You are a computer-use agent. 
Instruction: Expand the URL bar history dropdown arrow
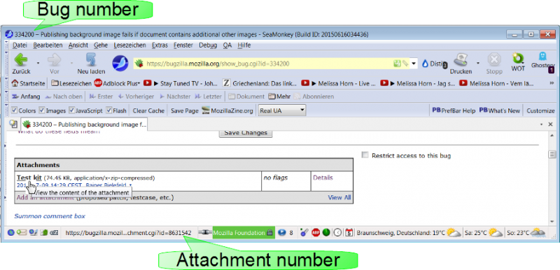pyautogui.click(x=414, y=64)
